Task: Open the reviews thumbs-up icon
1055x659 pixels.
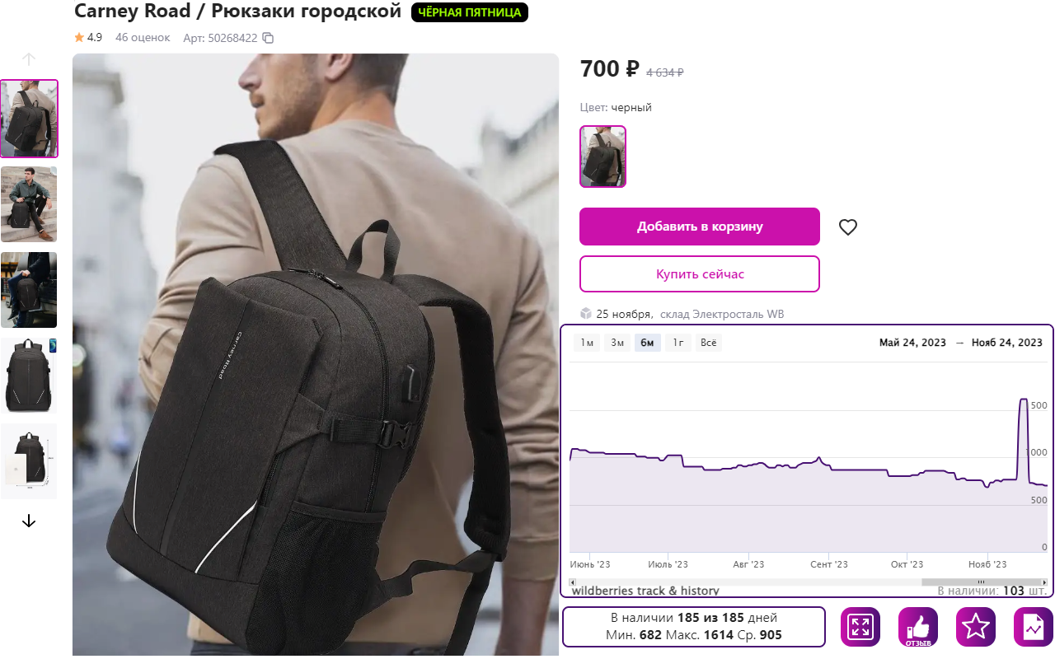Action: (918, 627)
